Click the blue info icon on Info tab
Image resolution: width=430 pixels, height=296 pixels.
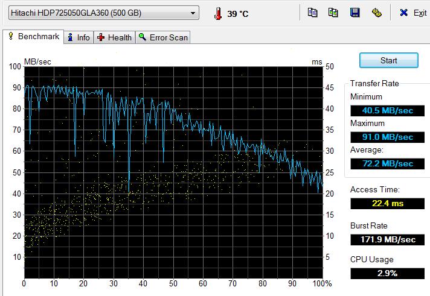pyautogui.click(x=71, y=37)
